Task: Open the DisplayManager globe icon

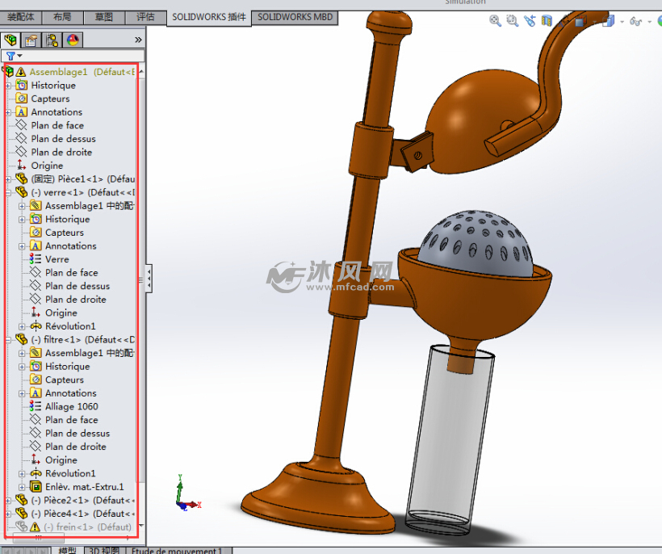Action: (x=71, y=40)
